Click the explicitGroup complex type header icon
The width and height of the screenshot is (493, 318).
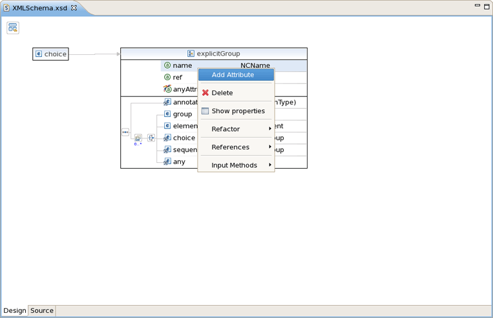[191, 54]
